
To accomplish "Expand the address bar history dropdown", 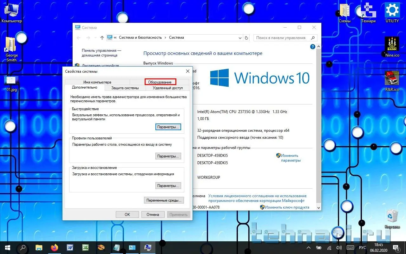I will tap(240, 38).
